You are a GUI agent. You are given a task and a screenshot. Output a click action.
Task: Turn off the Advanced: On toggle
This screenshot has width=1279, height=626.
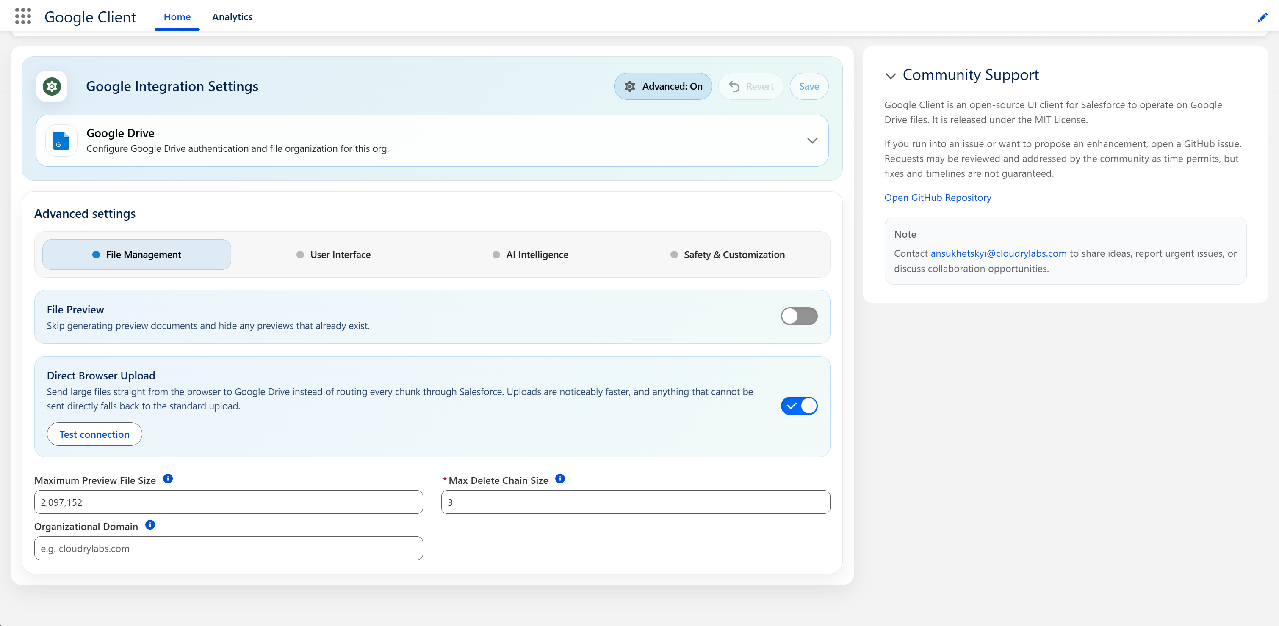coord(663,86)
